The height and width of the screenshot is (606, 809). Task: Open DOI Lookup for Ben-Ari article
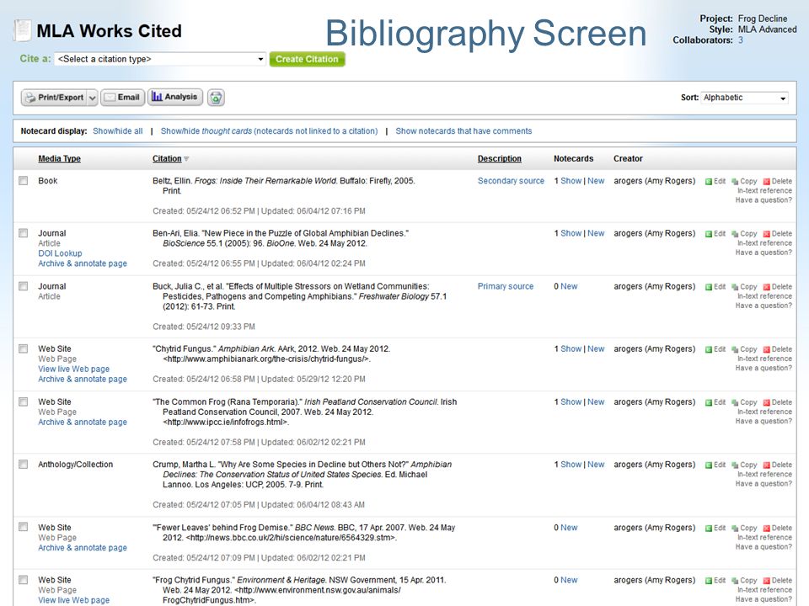60,253
